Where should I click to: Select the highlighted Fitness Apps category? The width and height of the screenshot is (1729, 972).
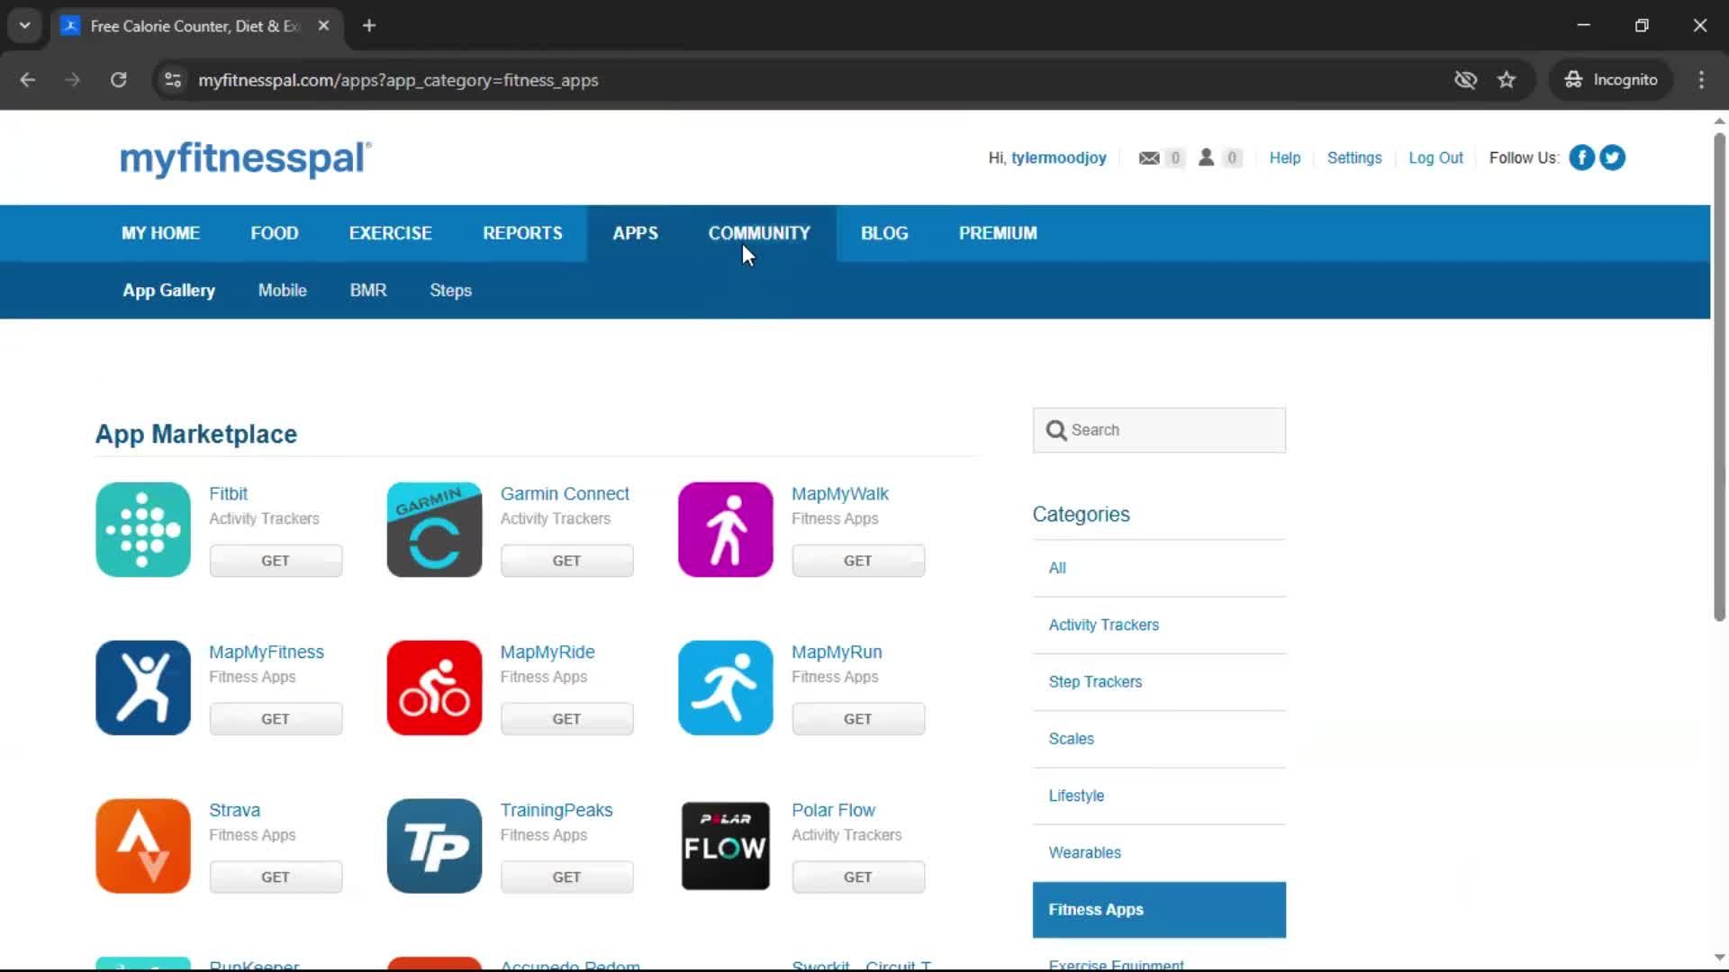pos(1158,910)
